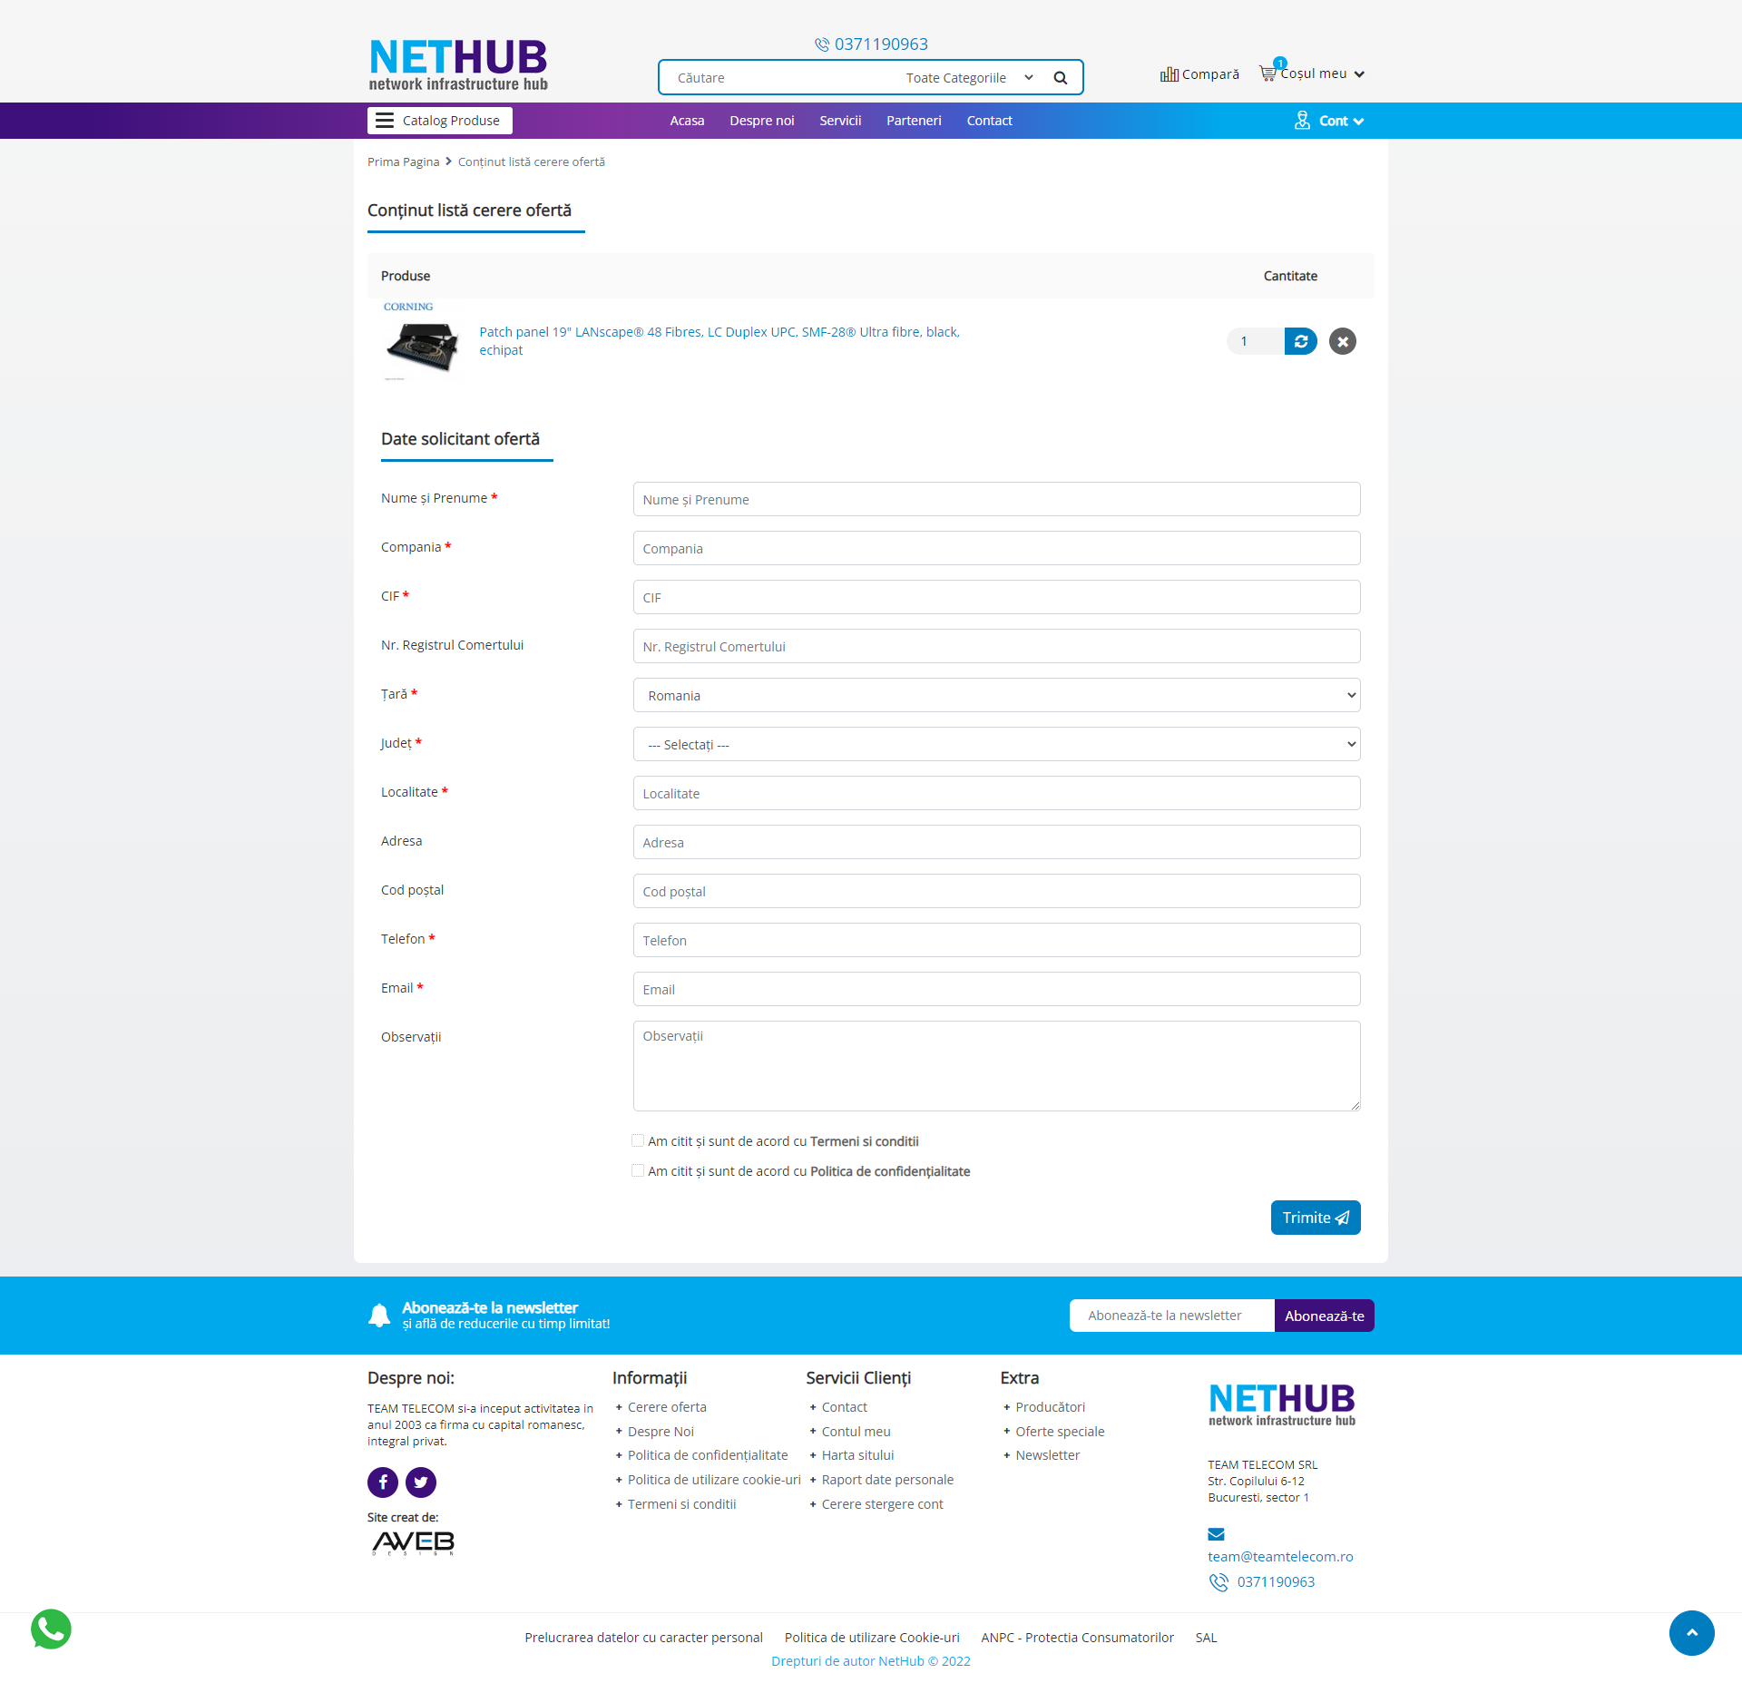Open the Județ selection dropdown

tap(996, 744)
